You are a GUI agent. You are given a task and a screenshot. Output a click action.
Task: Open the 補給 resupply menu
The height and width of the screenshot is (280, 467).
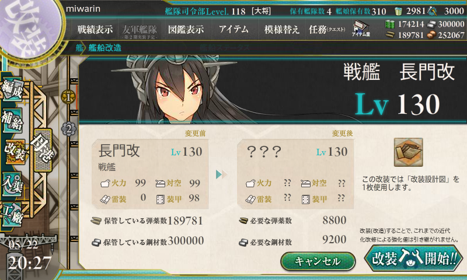tap(12, 121)
